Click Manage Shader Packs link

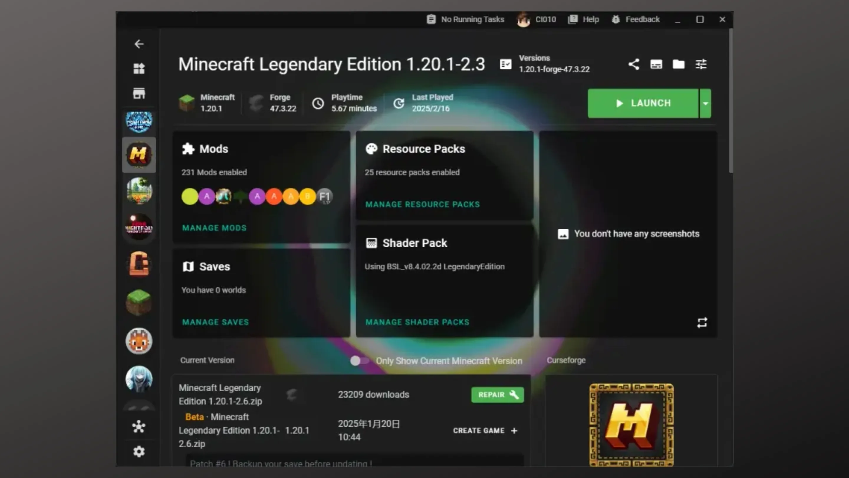pyautogui.click(x=417, y=322)
